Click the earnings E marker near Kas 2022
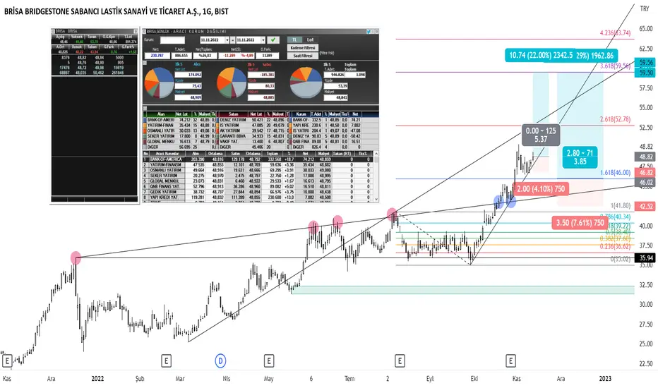 (510, 360)
